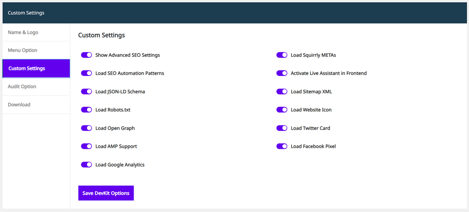Toggle the Load Website Icon switch
Image resolution: width=469 pixels, height=212 pixels.
click(x=282, y=110)
